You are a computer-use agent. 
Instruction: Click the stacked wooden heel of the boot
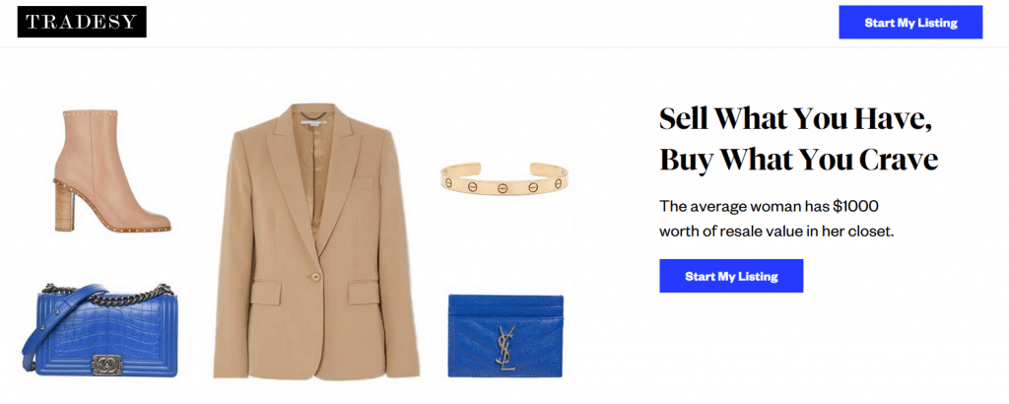(64, 208)
